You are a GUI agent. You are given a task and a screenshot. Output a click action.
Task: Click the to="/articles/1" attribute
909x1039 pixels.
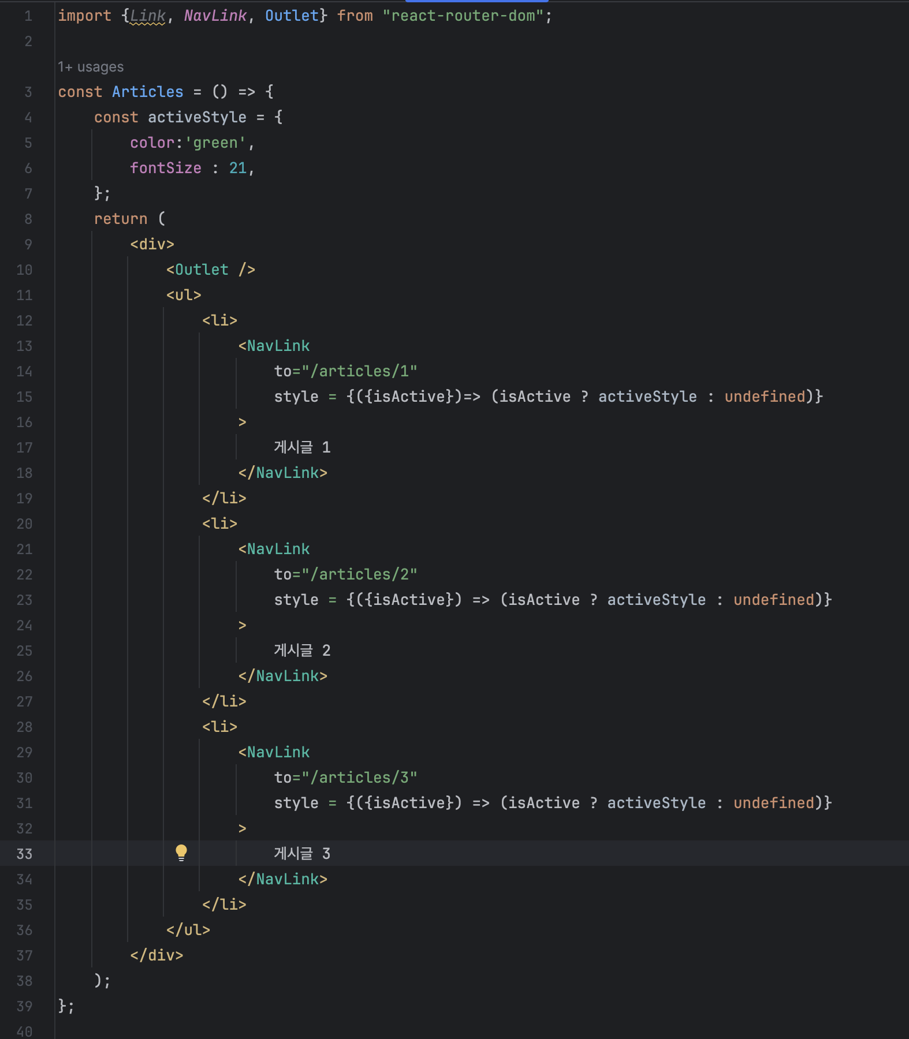tap(346, 371)
